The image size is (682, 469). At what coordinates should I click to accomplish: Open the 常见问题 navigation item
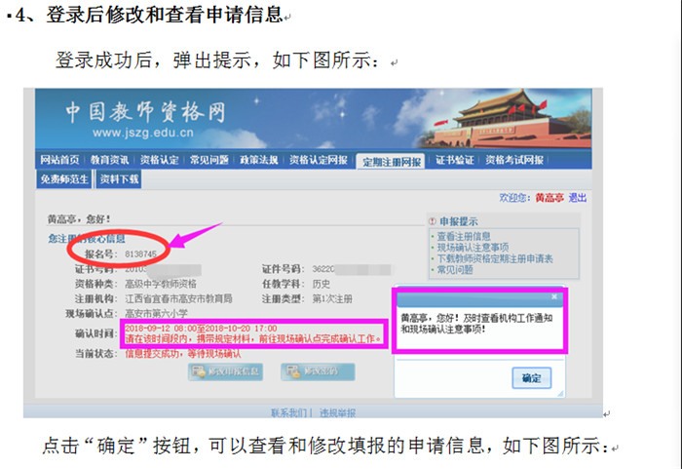209,160
